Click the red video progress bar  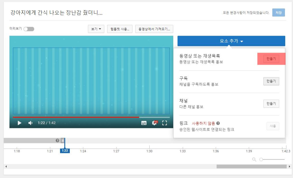(x=76, y=117)
